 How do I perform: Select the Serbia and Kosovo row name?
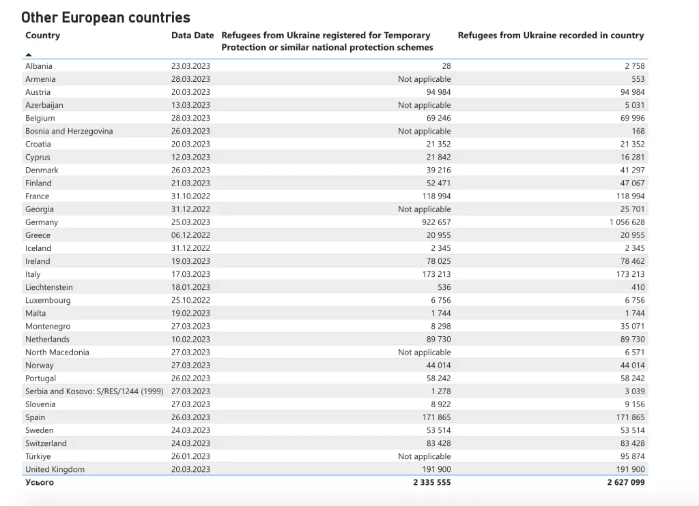pos(94,391)
